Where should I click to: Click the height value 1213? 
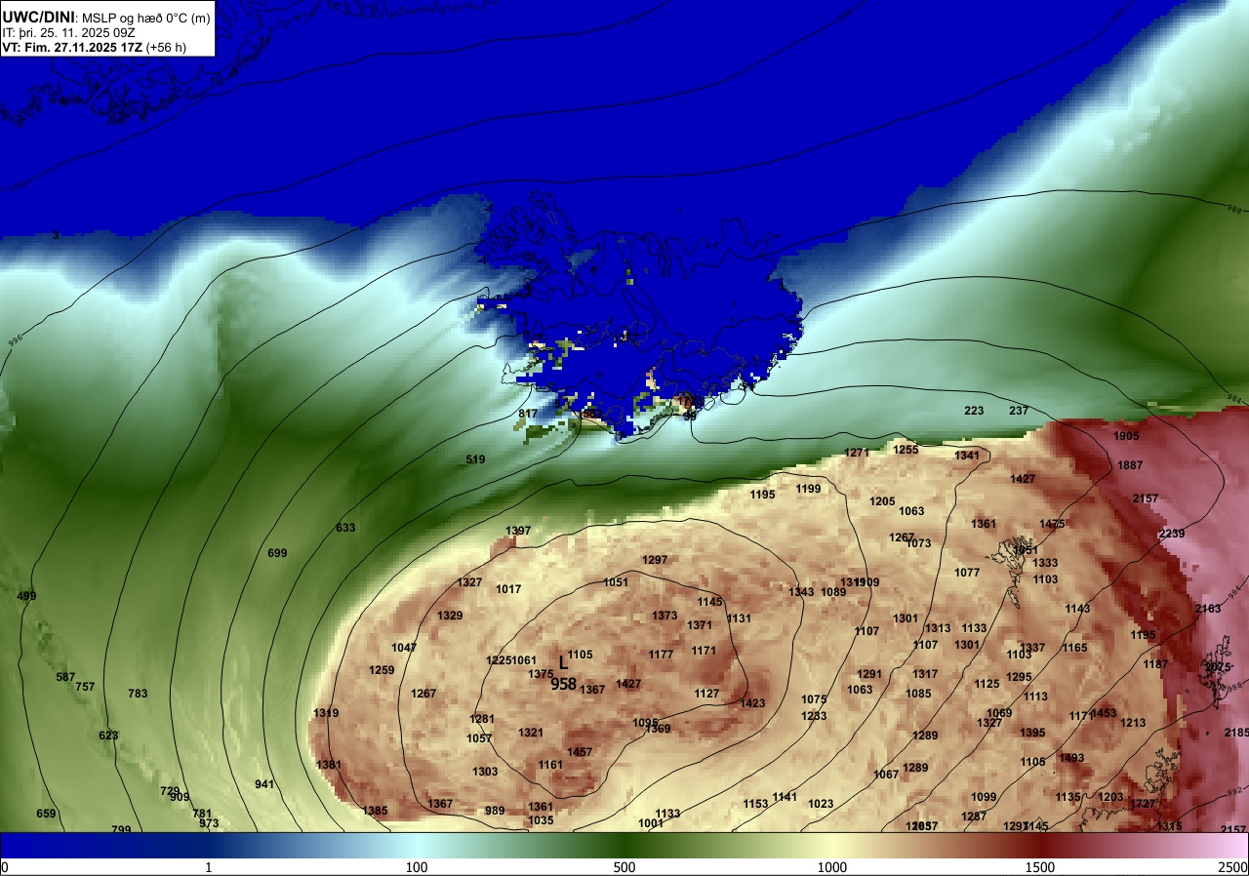point(1133,723)
